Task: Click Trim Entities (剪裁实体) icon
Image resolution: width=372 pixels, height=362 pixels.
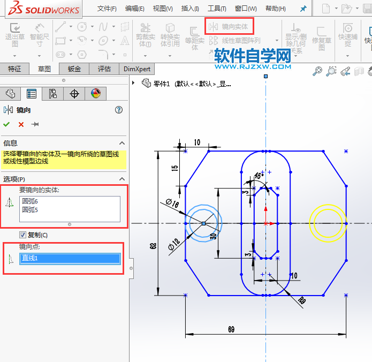Action: [x=146, y=28]
